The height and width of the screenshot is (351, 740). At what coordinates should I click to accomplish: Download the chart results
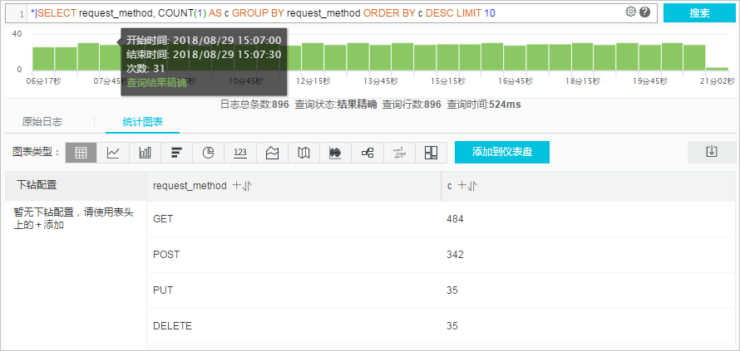712,152
